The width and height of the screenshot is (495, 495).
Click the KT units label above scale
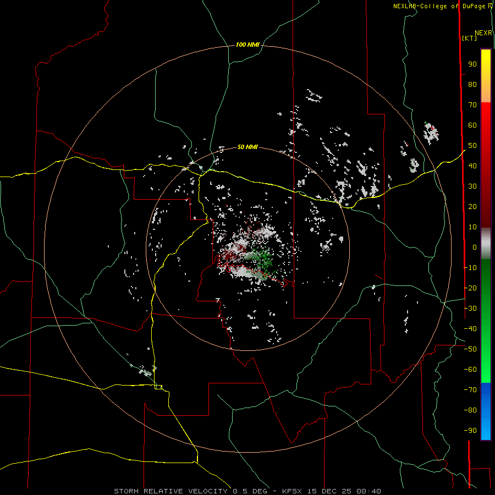click(469, 38)
